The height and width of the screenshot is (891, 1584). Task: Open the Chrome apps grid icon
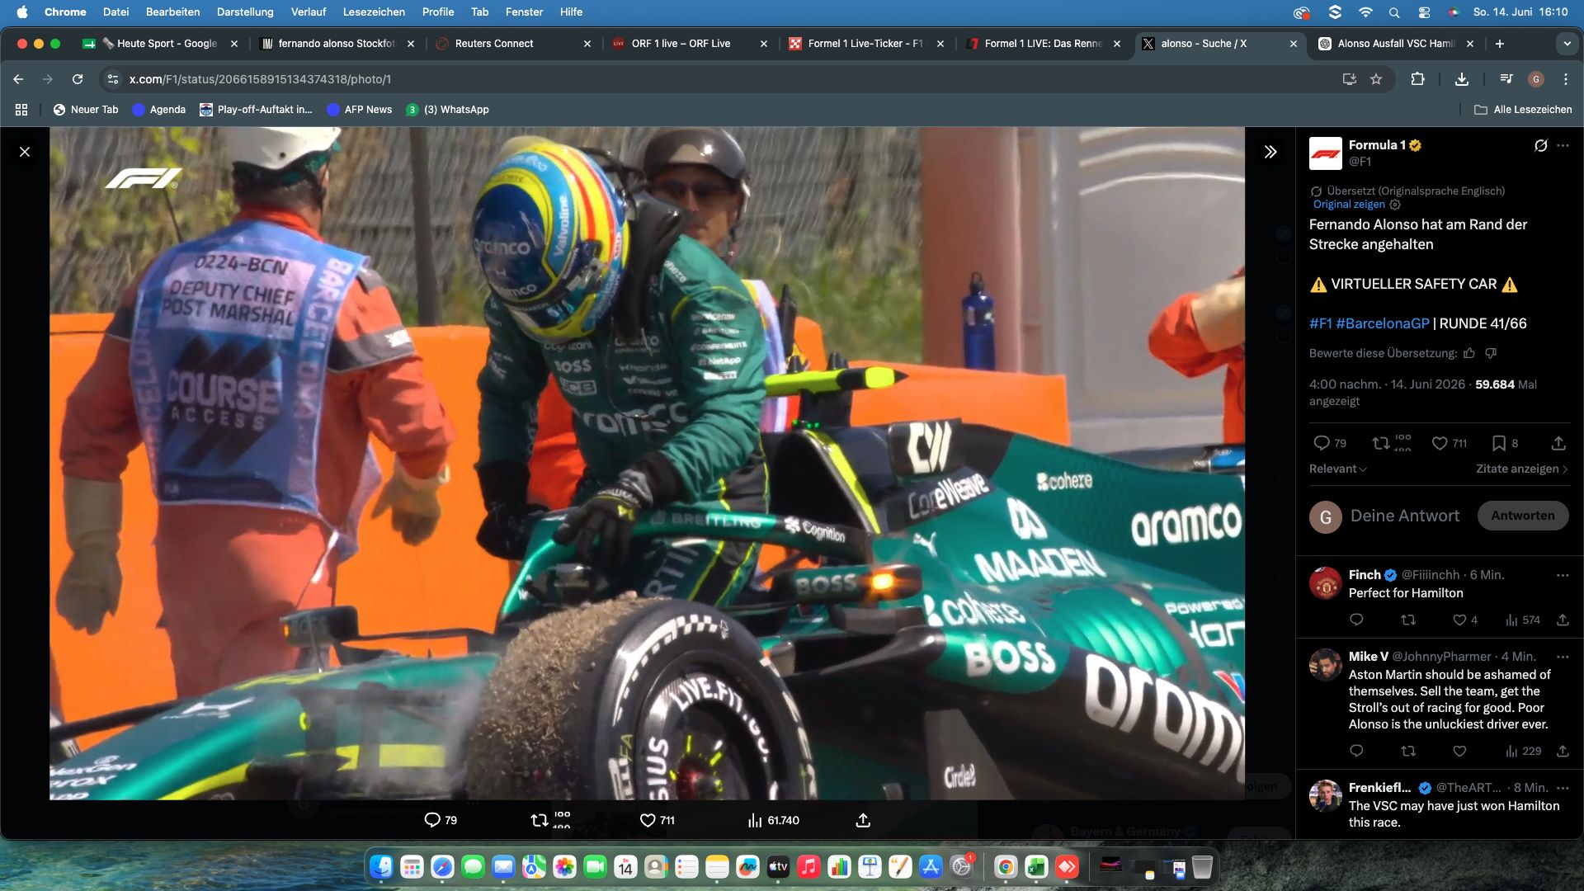pos(21,110)
